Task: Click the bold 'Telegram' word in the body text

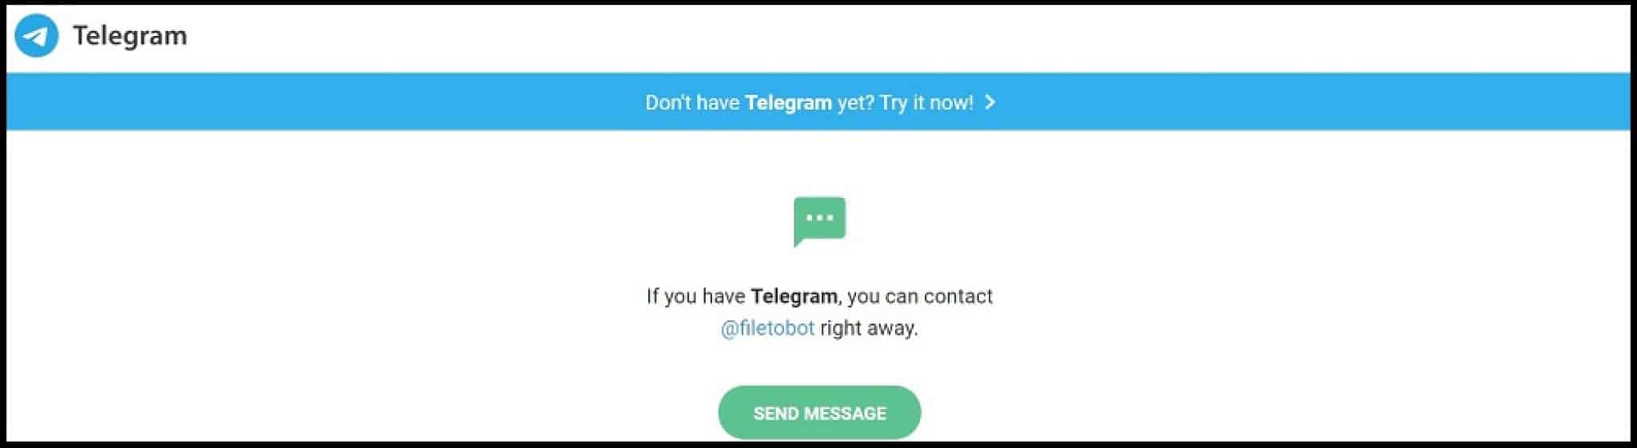Action: click(x=795, y=296)
